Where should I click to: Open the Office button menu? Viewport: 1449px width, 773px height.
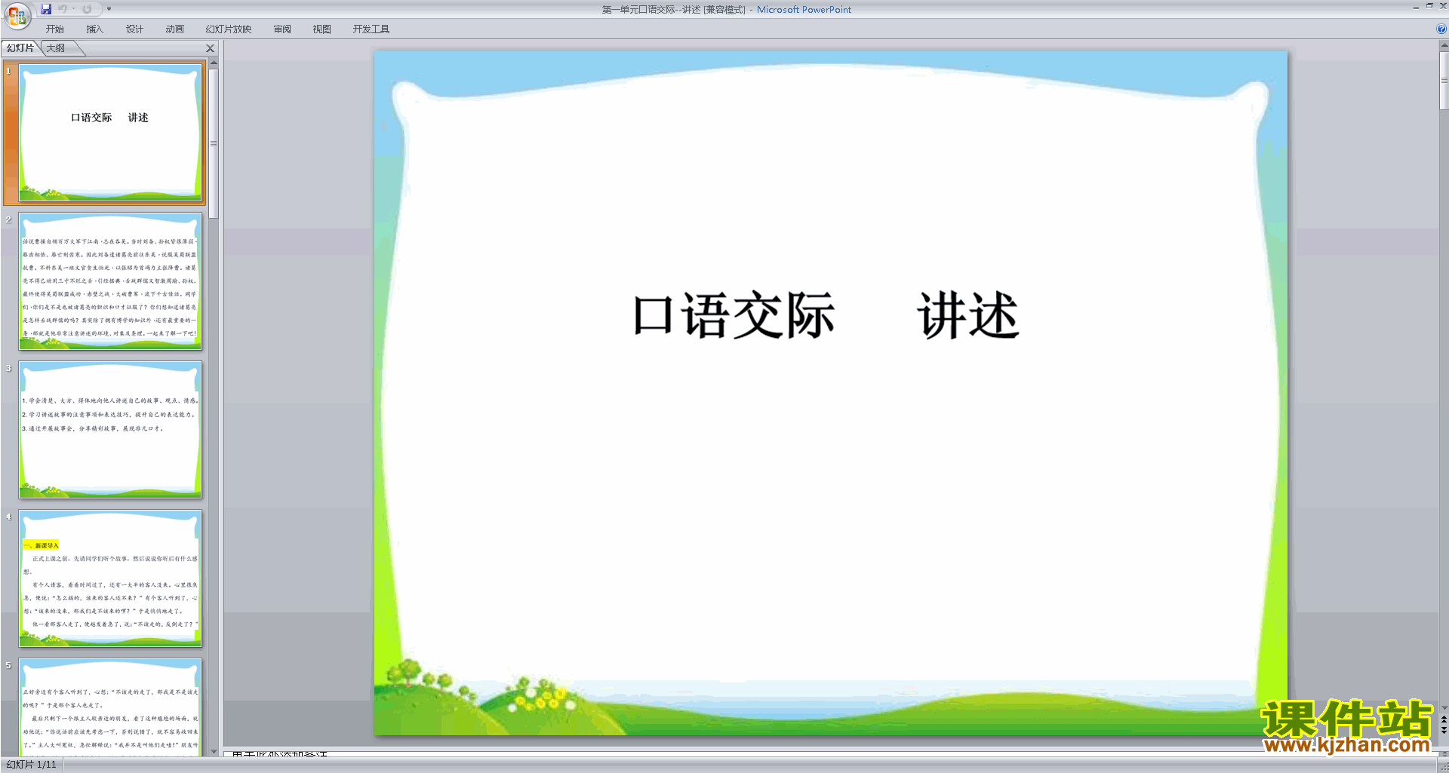point(17,14)
